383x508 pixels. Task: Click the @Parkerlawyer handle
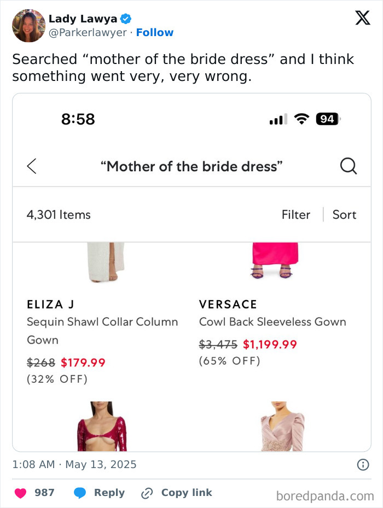(88, 32)
